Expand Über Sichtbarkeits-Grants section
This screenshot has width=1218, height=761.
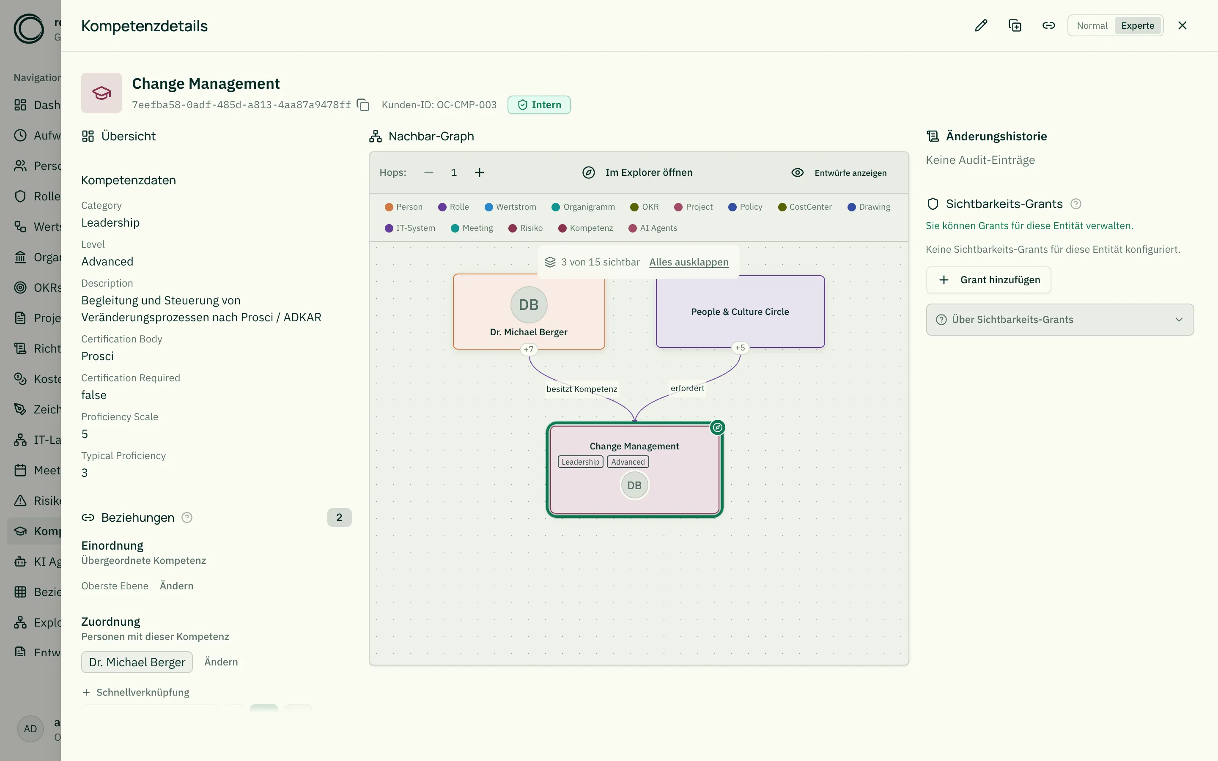(1059, 320)
